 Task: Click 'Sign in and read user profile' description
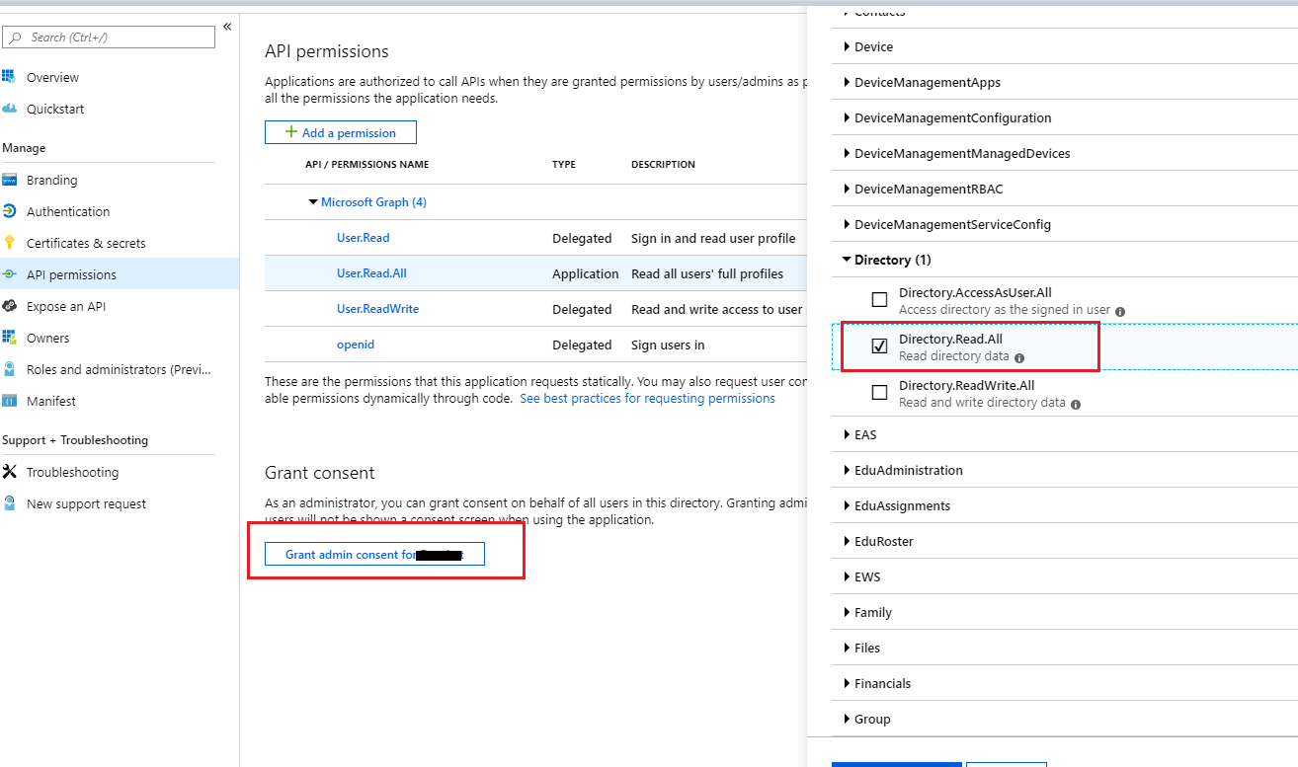[713, 238]
